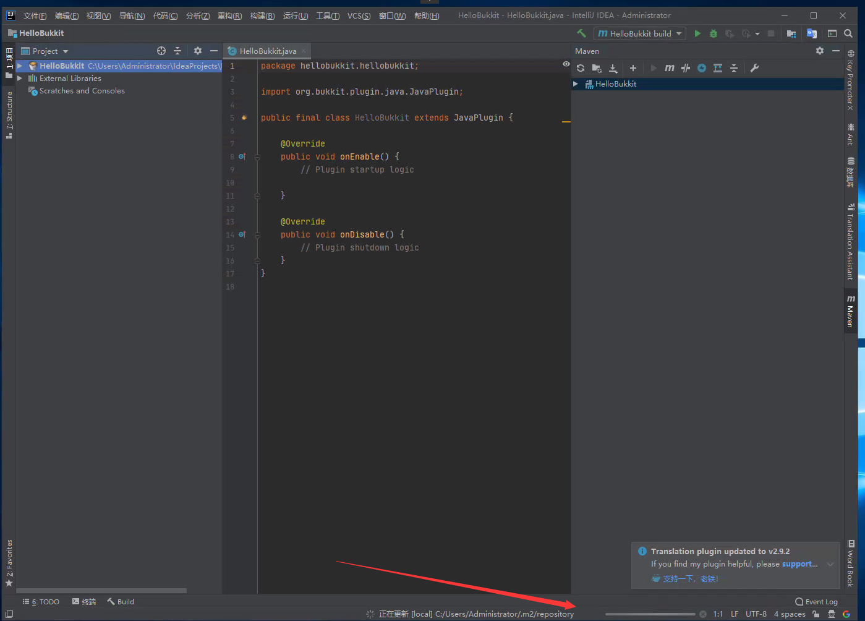Click the background task progress bar
Image resolution: width=865 pixels, height=621 pixels.
point(650,614)
